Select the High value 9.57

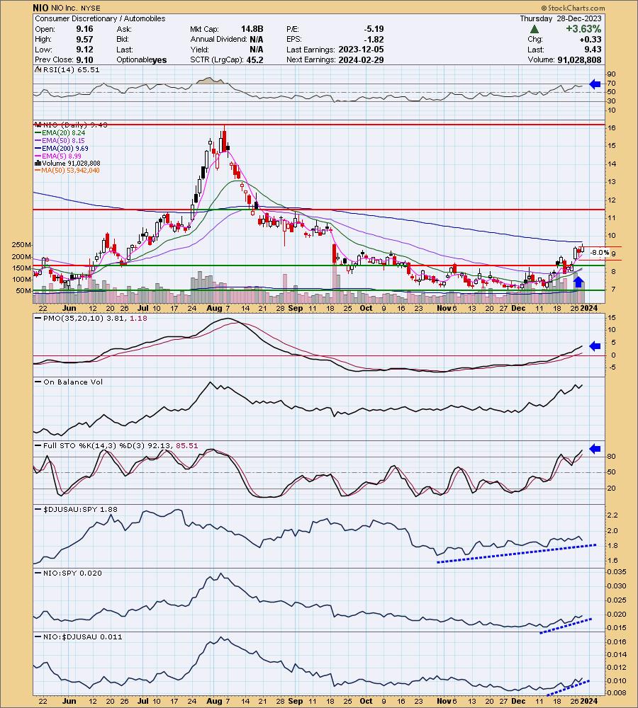[x=84, y=39]
